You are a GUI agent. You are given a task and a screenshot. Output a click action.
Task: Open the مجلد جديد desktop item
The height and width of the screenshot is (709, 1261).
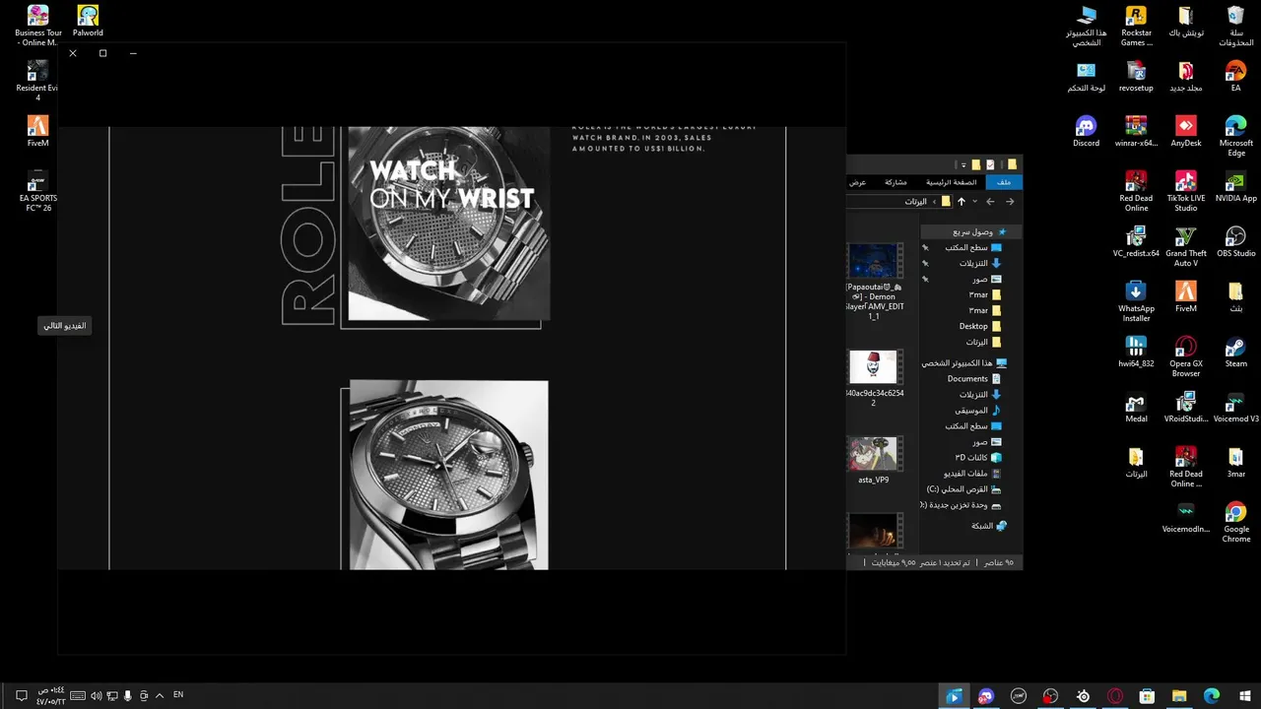[1186, 75]
